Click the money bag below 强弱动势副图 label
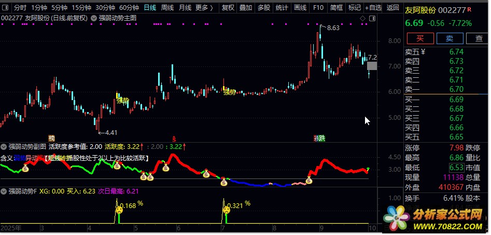Screen dimensions: 491x235 point(25,169)
